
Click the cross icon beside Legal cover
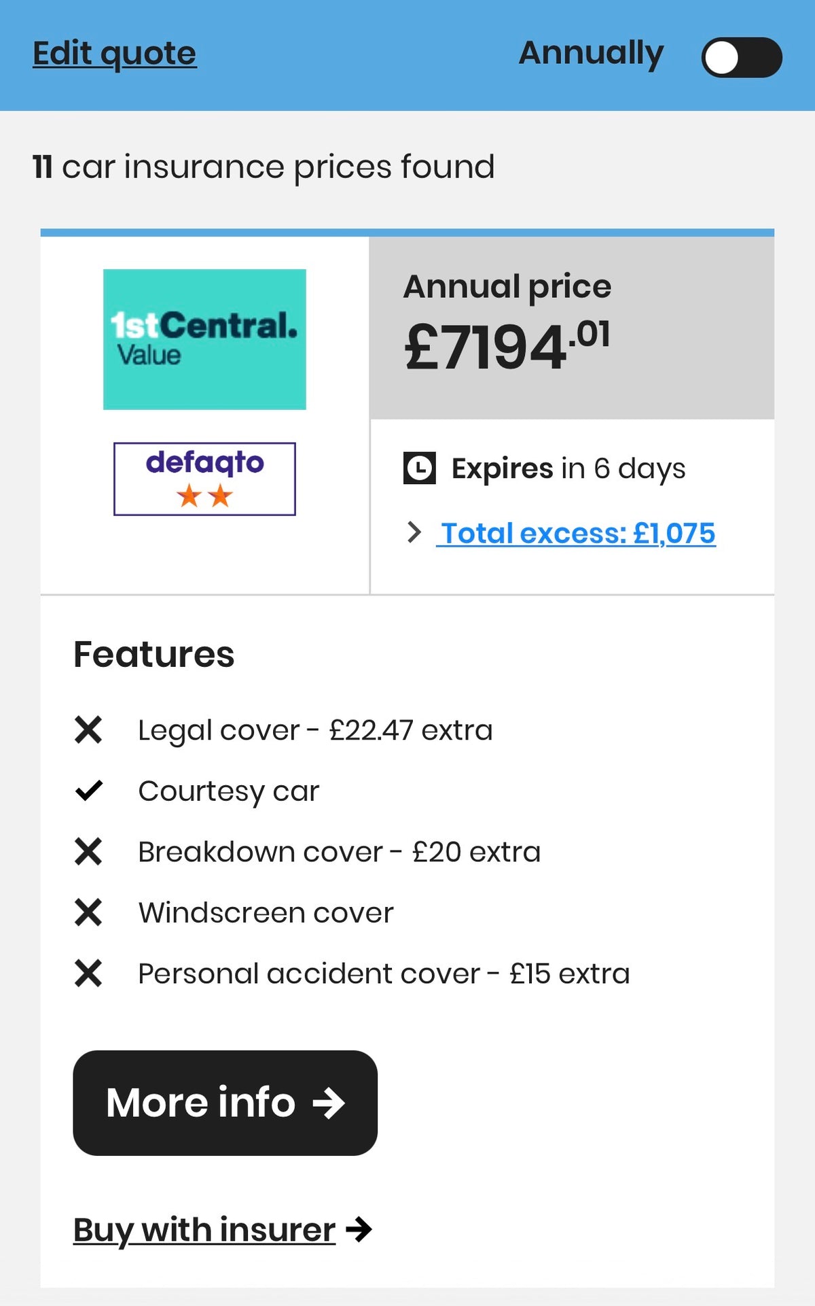coord(88,730)
